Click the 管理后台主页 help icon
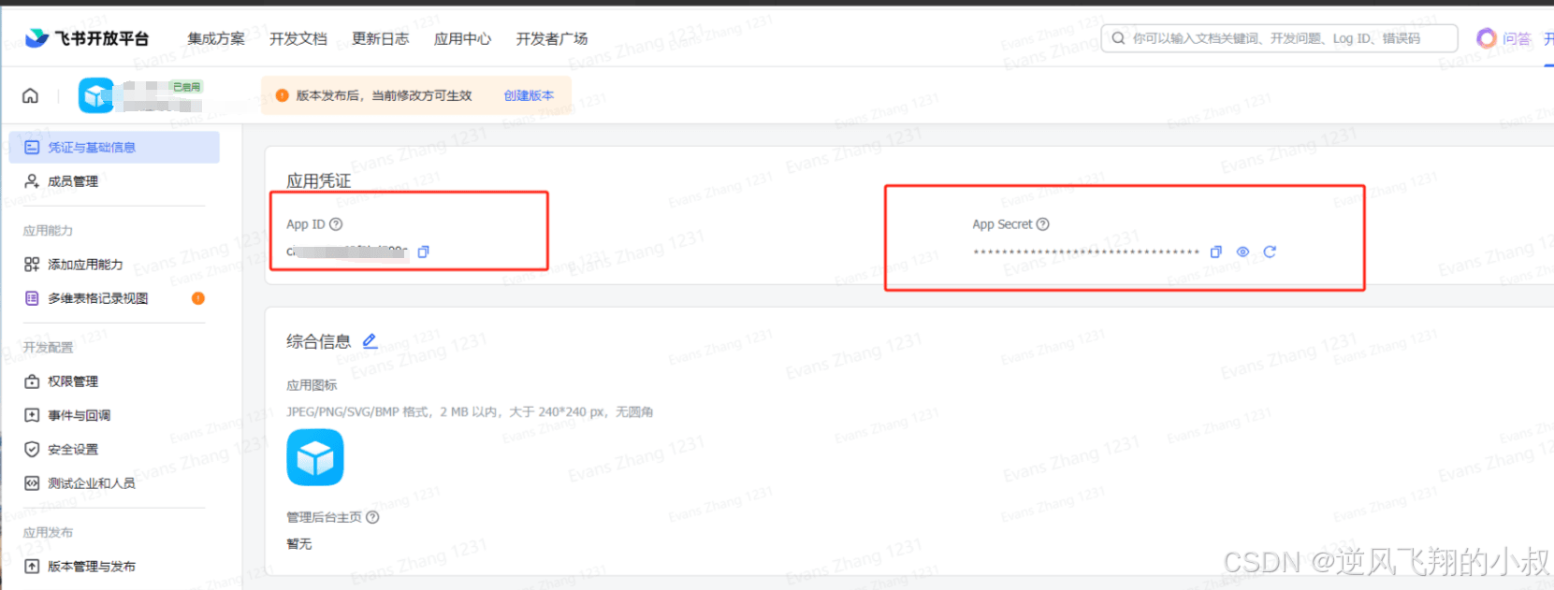1554x590 pixels. click(372, 517)
